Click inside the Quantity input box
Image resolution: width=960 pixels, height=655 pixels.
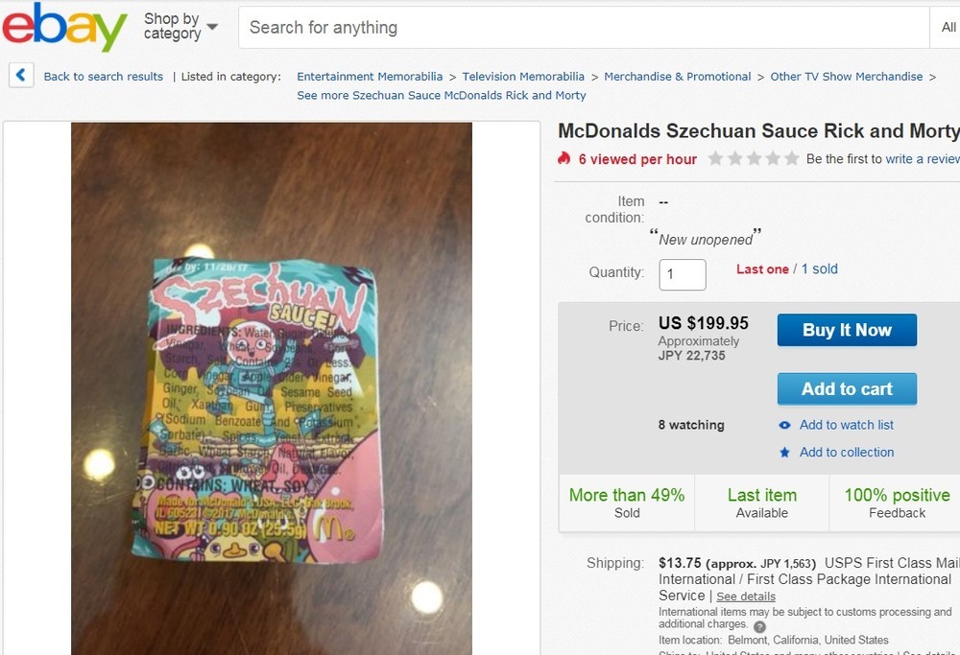682,274
